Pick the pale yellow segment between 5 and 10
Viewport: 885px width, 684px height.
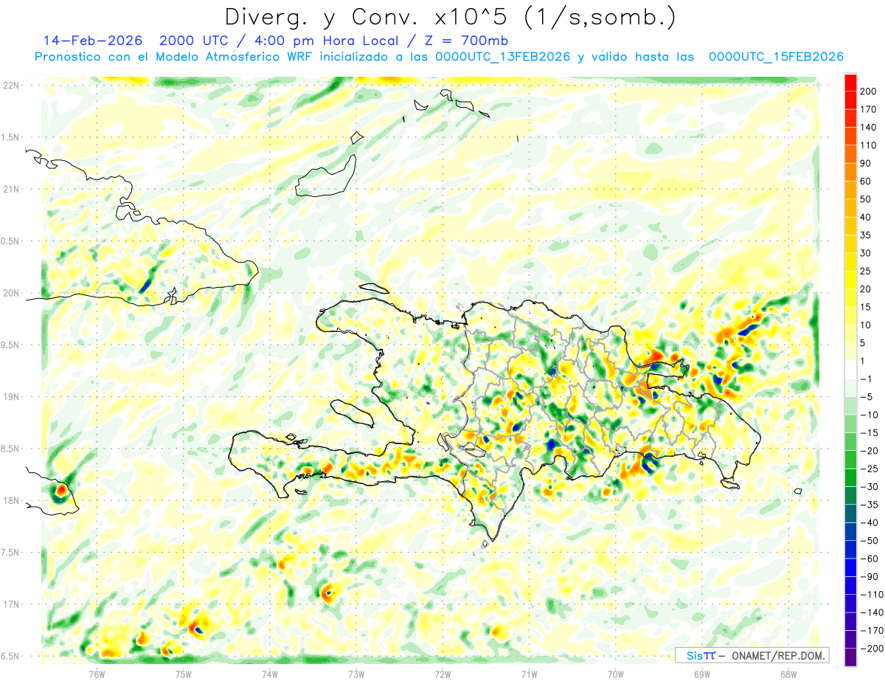pos(850,334)
